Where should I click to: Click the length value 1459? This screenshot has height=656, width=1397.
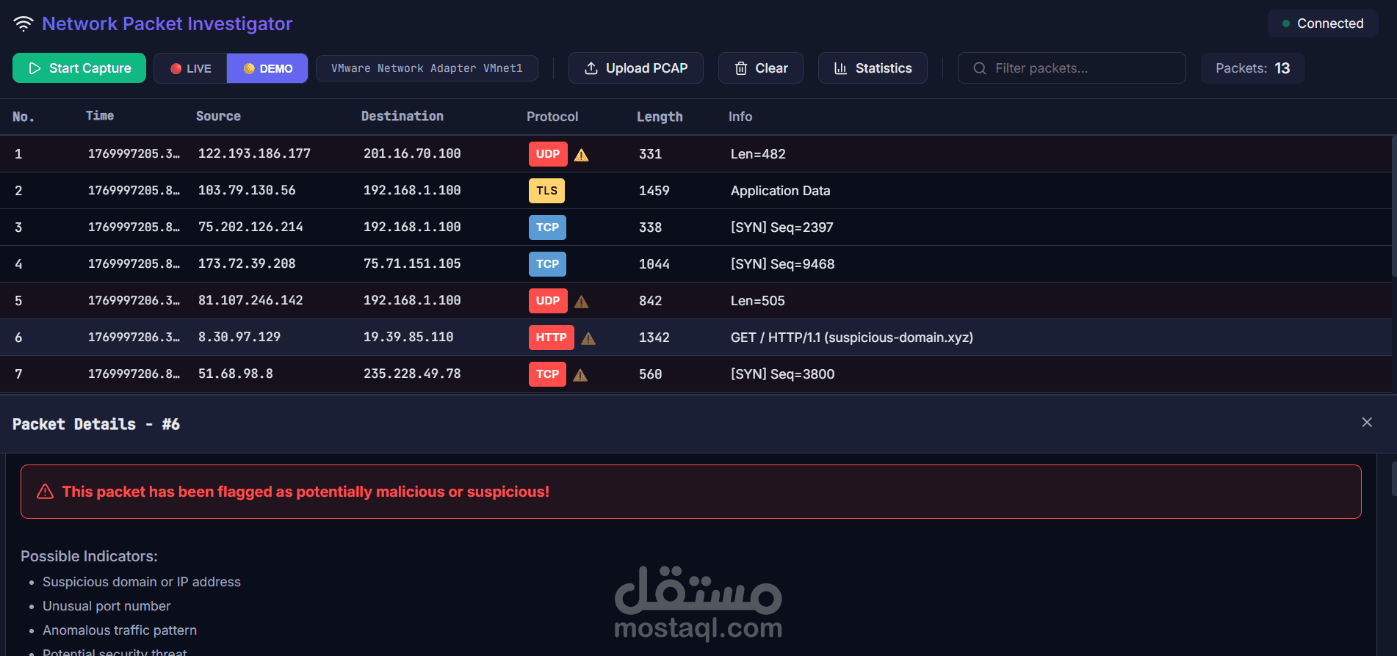(654, 191)
